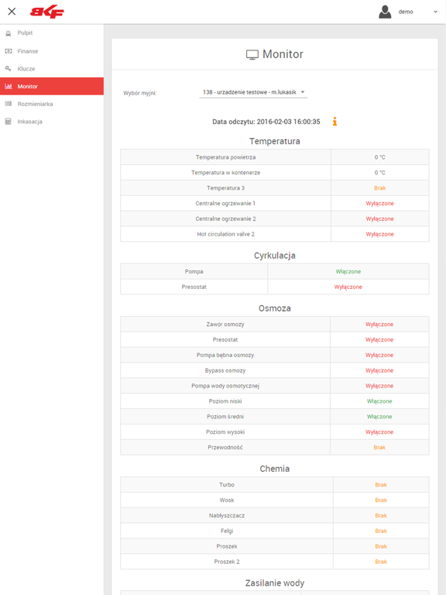Click the Finanse money icon
The width and height of the screenshot is (446, 595).
click(9, 51)
